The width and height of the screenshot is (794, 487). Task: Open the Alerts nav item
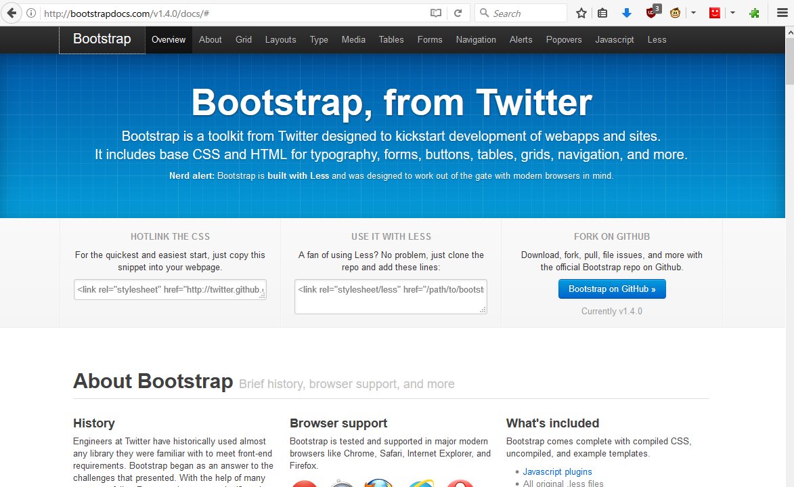click(521, 39)
